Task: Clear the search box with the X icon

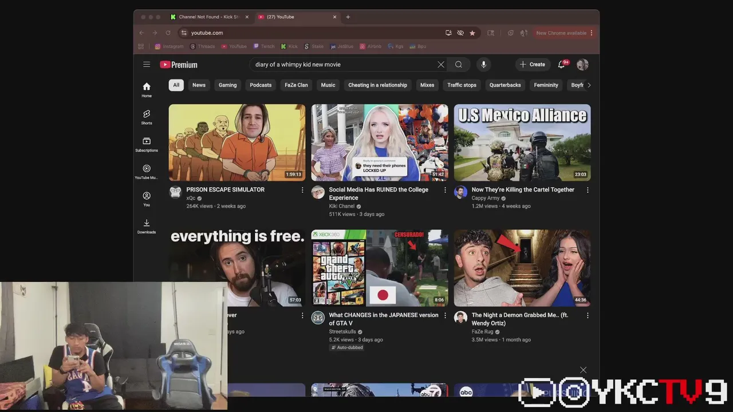Action: (x=441, y=65)
